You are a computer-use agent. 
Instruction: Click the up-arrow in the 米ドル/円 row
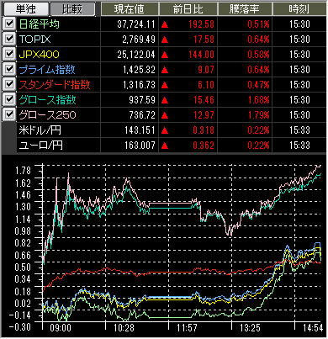click(x=165, y=130)
